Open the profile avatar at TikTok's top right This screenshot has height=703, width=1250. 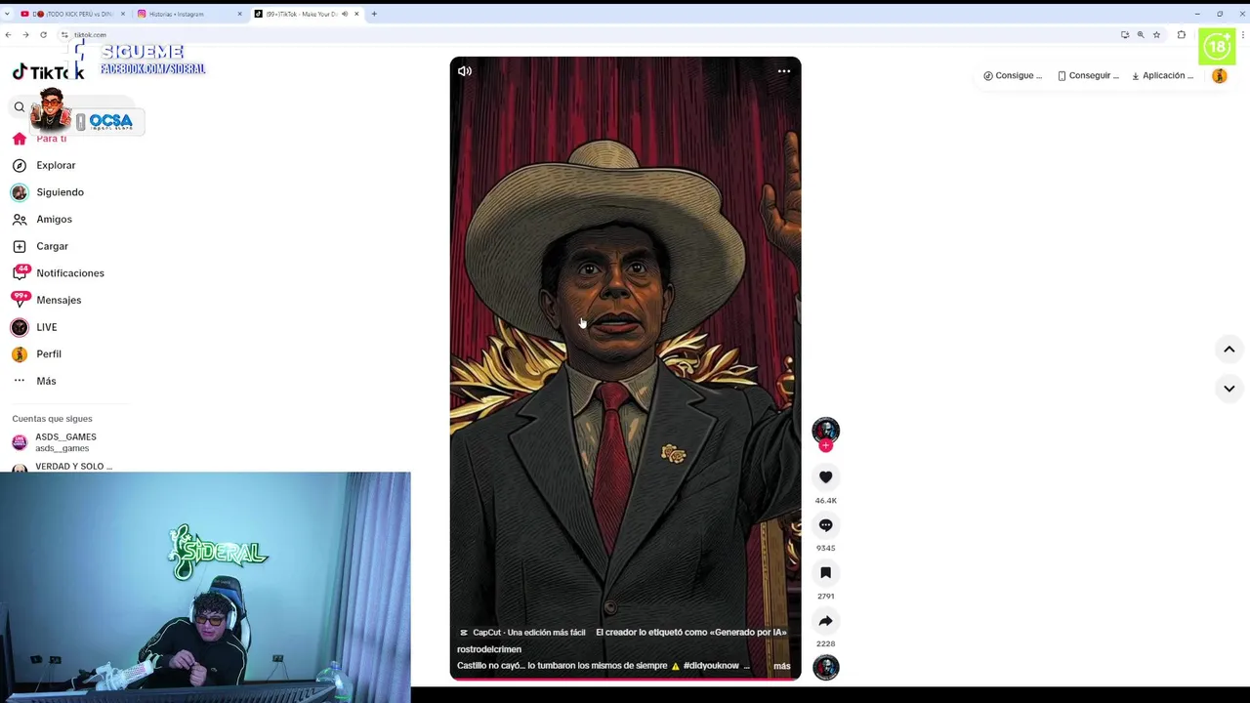(x=1219, y=75)
